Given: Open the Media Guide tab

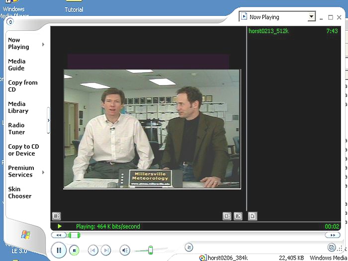Looking at the screenshot, I should [x=16, y=65].
